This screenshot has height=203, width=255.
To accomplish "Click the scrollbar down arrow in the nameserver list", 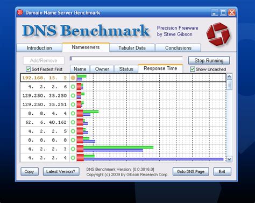I will tap(229, 159).
